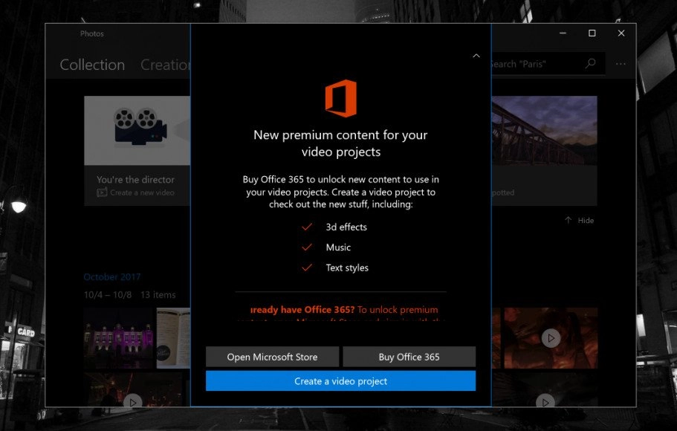Image resolution: width=677 pixels, height=431 pixels.
Task: Maximize the Photos window
Action: click(x=592, y=33)
